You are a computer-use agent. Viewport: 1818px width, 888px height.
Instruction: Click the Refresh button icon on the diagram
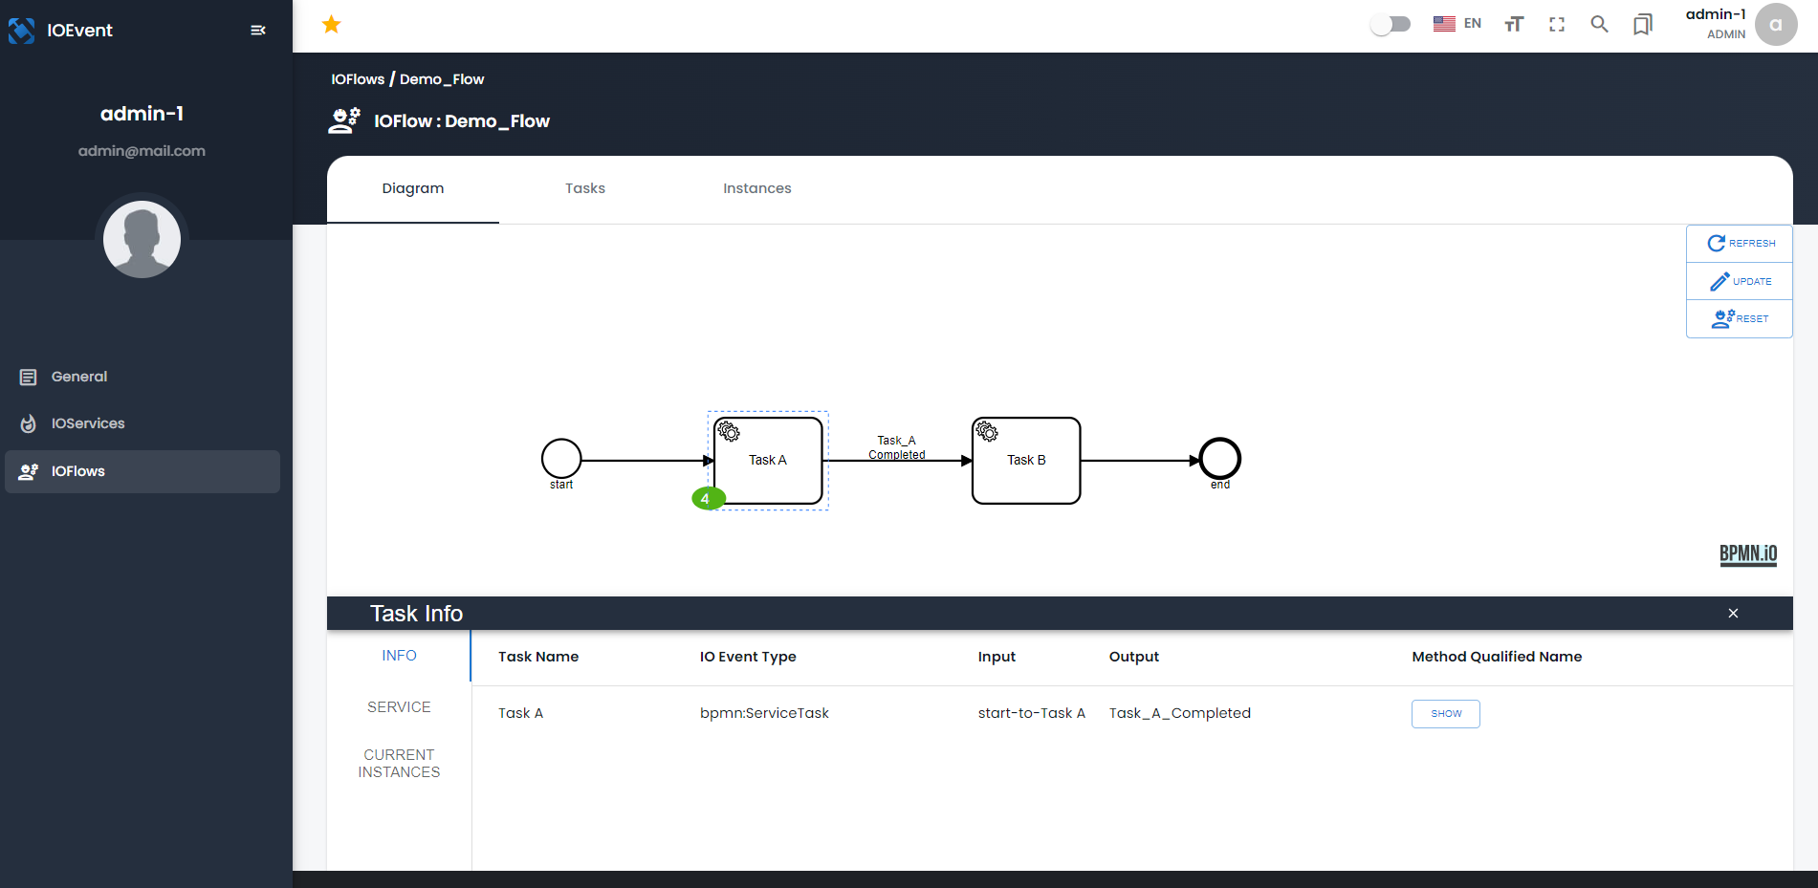[x=1717, y=243]
